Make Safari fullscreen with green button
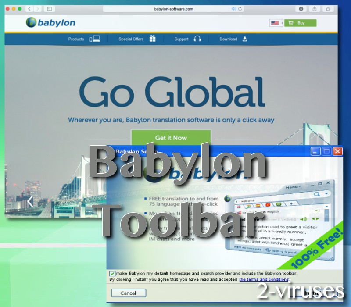This screenshot has height=307, width=351. pos(20,9)
